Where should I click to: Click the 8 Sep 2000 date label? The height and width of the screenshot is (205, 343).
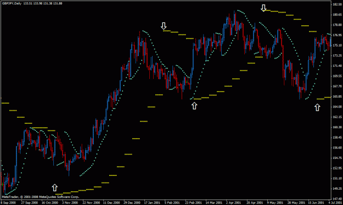tap(8, 203)
